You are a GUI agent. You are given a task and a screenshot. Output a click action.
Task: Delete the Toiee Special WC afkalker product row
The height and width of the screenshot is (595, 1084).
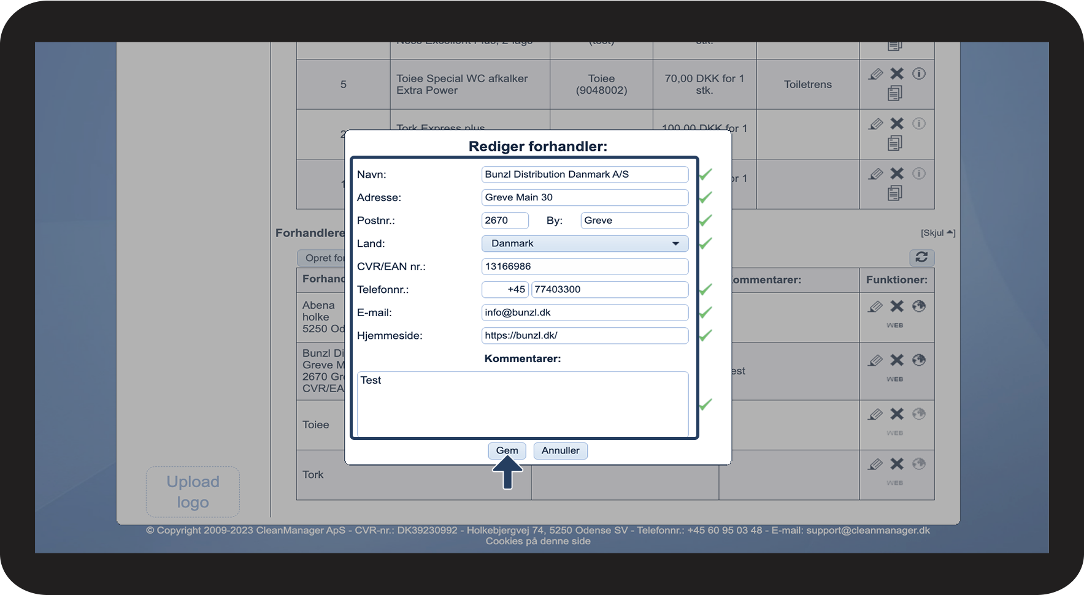[x=897, y=74]
